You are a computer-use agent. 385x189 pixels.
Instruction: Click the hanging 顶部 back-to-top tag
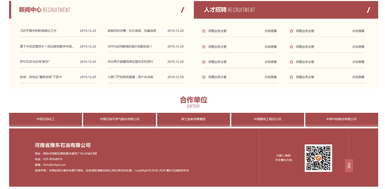349,165
